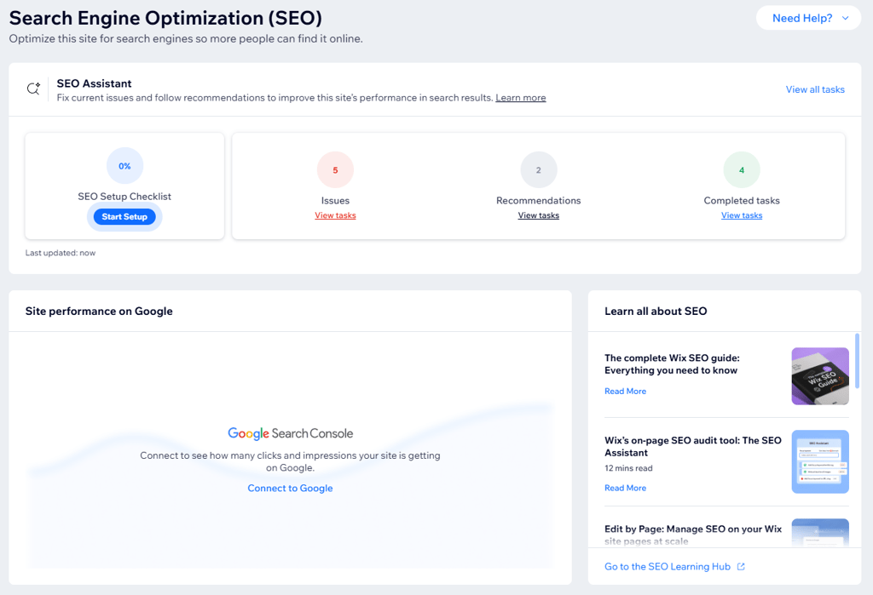873x595 pixels.
Task: Read More about complete Wix SEO guide
Action: [x=625, y=392]
